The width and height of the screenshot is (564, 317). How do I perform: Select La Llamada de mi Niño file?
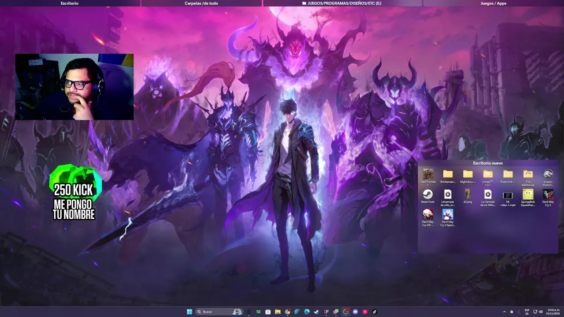(x=488, y=198)
